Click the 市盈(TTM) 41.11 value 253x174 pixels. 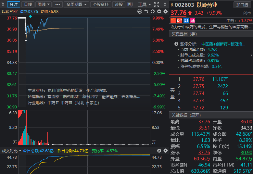click(x=246, y=165)
